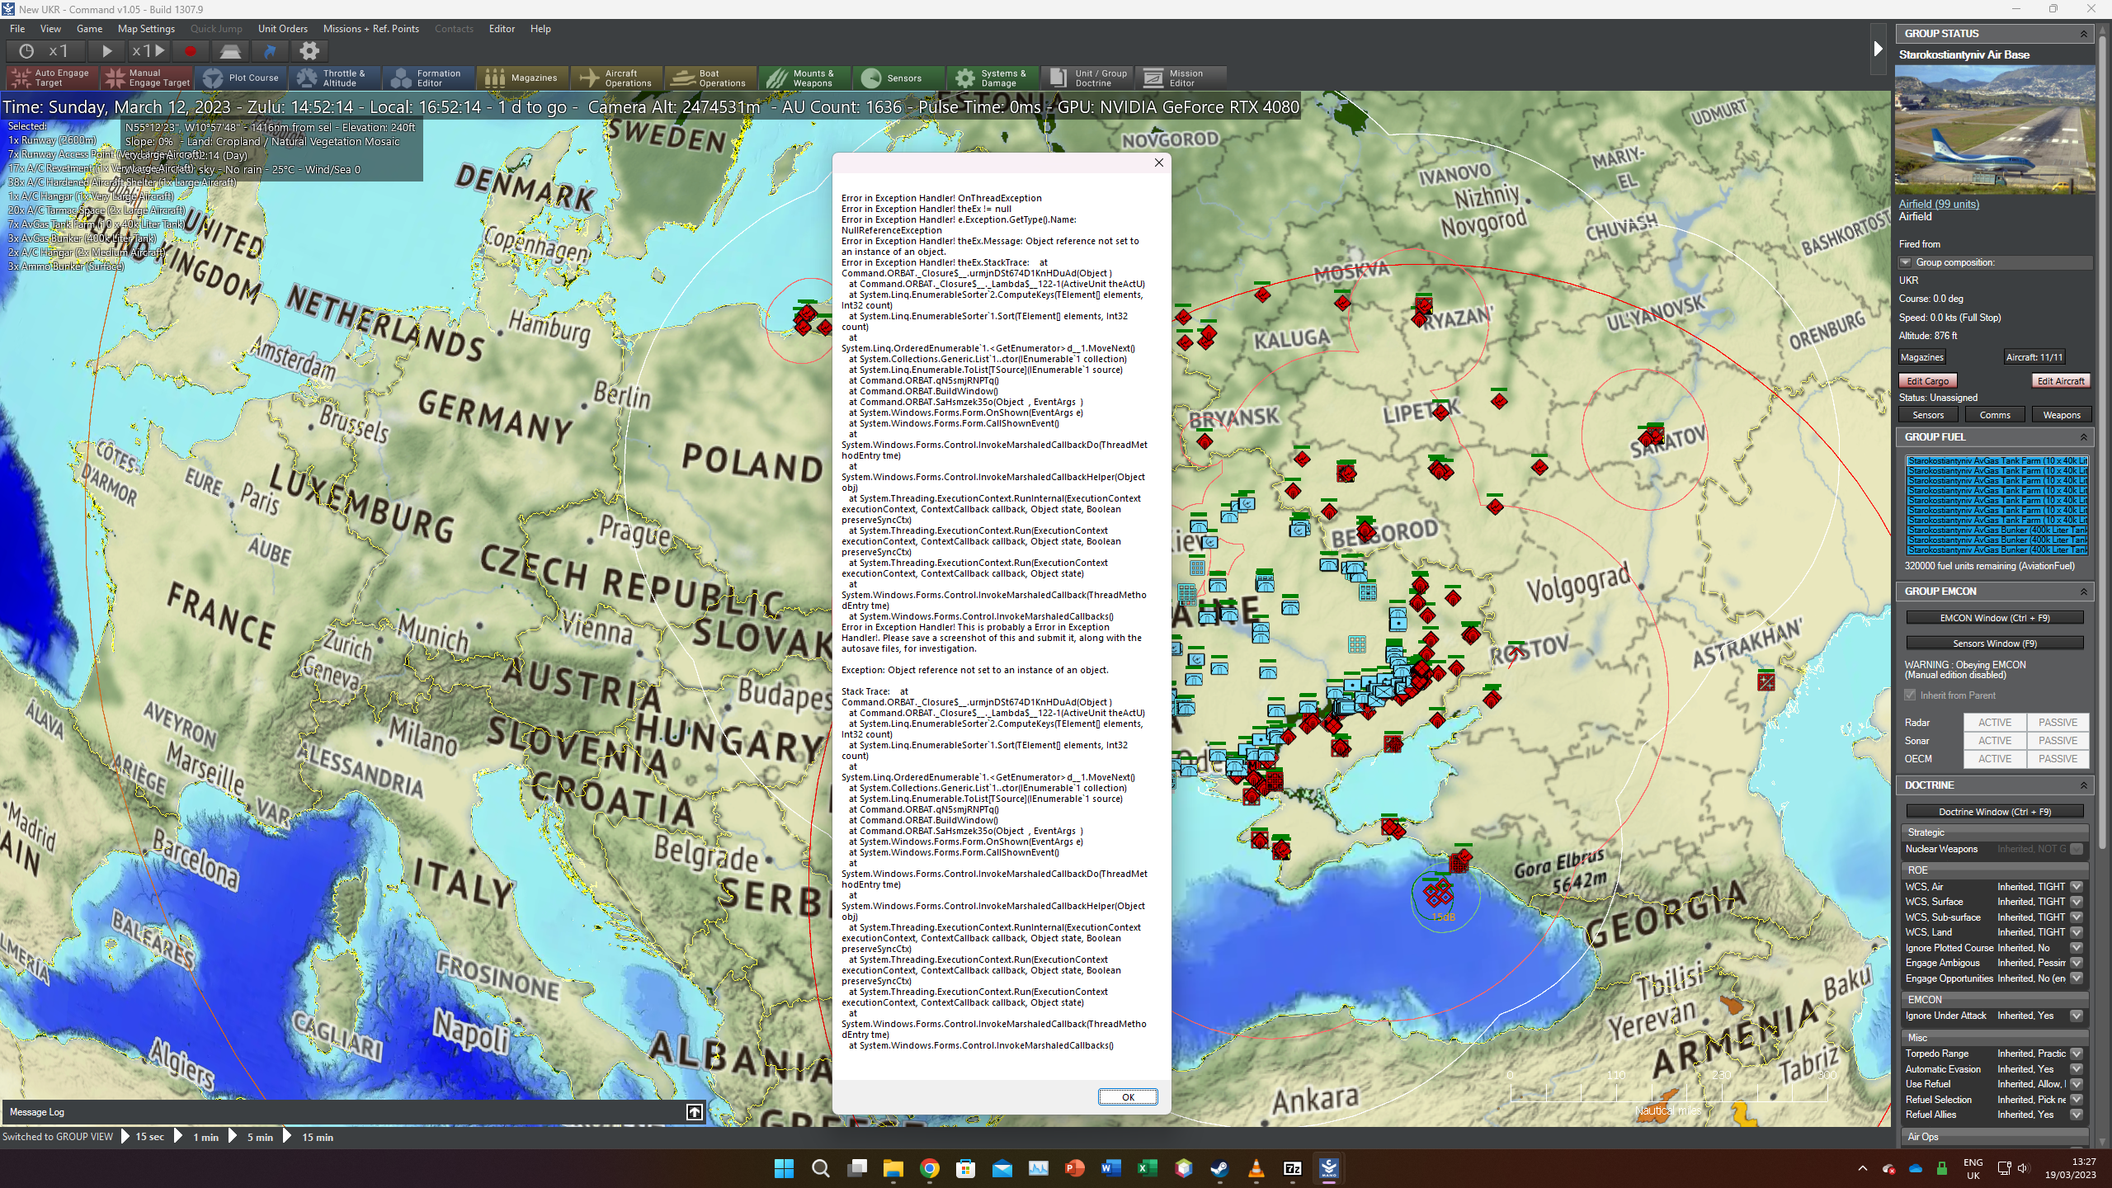Open the Formation Editor

[x=429, y=78]
